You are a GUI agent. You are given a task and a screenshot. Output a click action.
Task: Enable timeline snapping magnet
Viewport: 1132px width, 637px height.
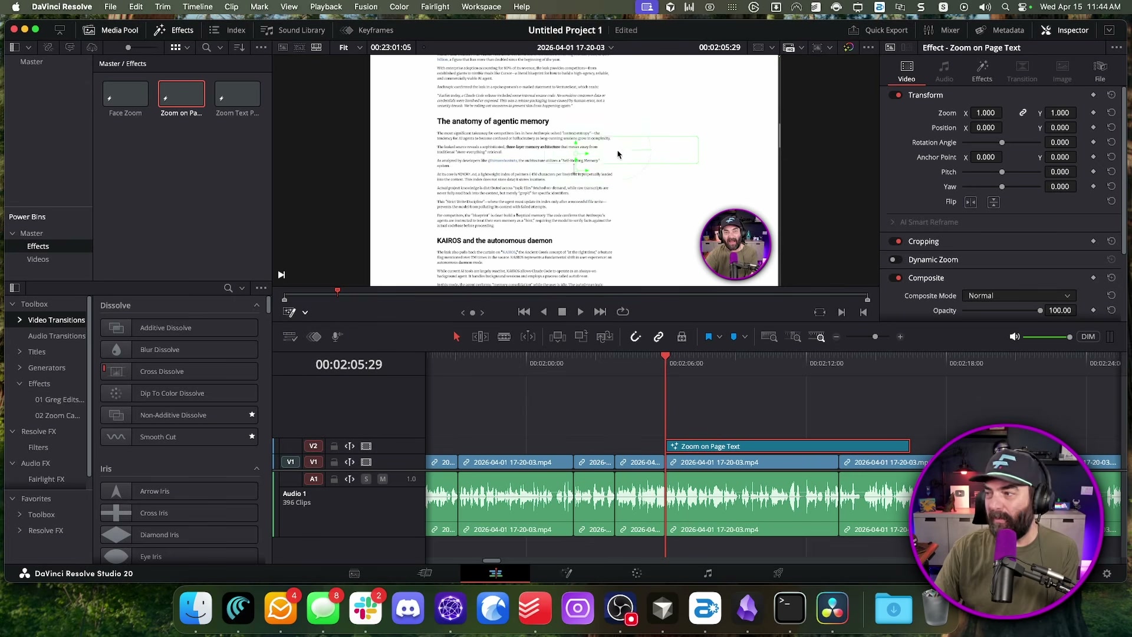pyautogui.click(x=636, y=337)
